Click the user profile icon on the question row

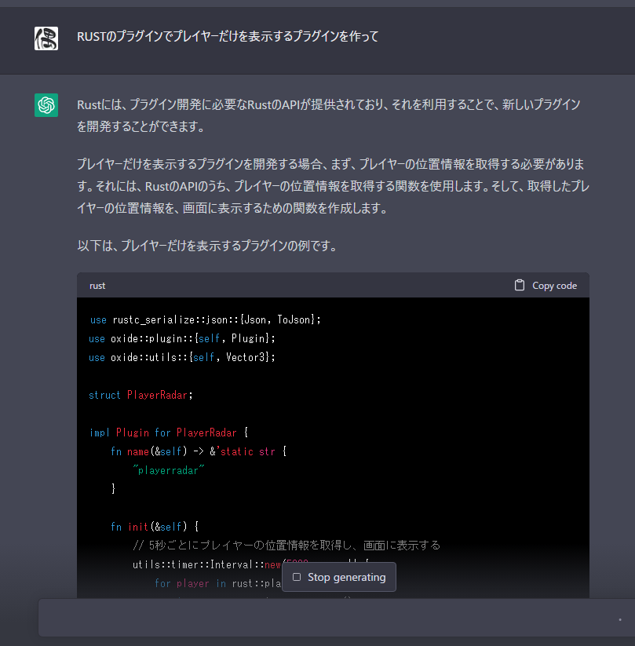coord(46,38)
